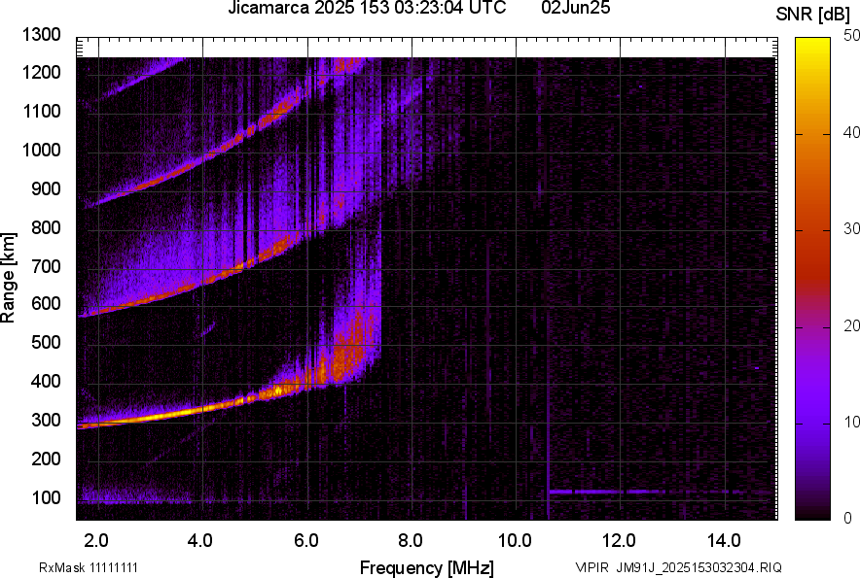Click the range tick label '800'
The width and height of the screenshot is (860, 578).
[46, 226]
